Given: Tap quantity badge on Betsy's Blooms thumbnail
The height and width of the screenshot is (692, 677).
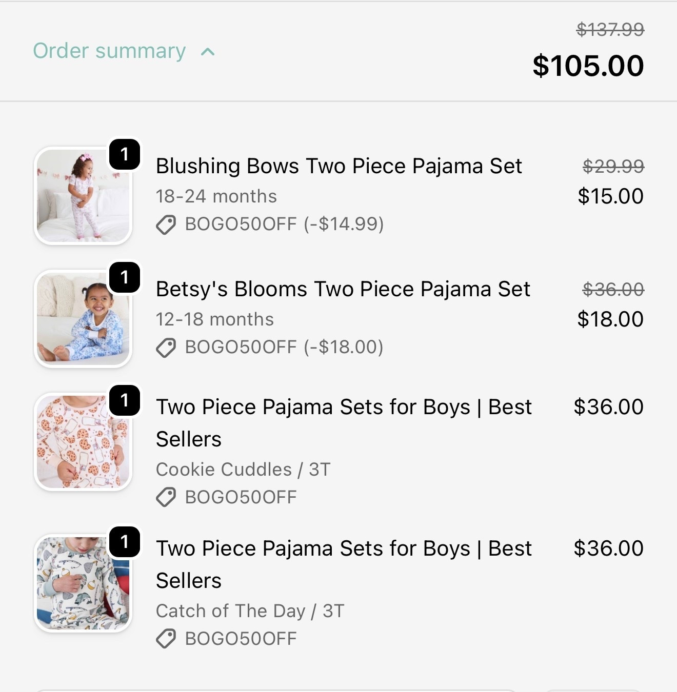Looking at the screenshot, I should click(125, 277).
